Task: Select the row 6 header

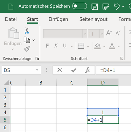Action: (x=5, y=127)
